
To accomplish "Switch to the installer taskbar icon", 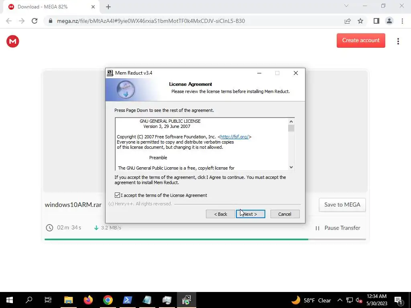I will tap(186, 300).
